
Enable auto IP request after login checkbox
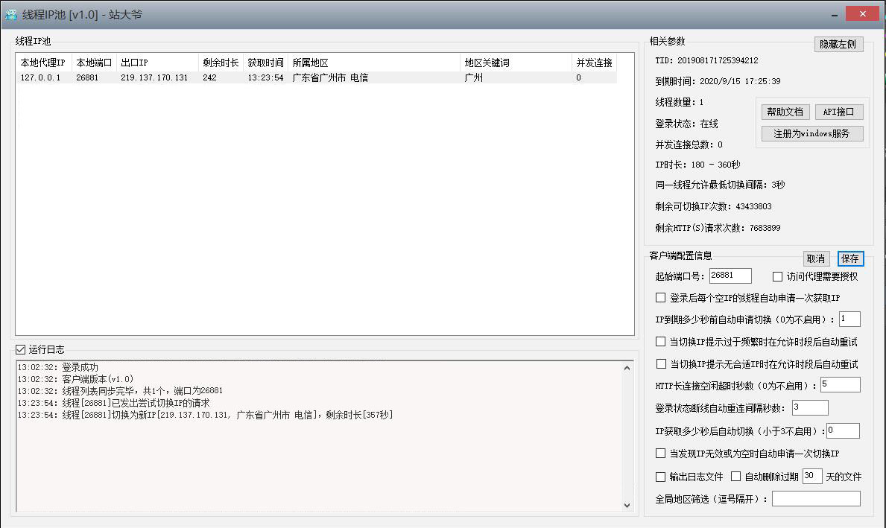click(x=660, y=297)
